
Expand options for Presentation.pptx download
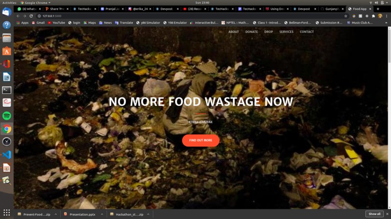click(102, 214)
